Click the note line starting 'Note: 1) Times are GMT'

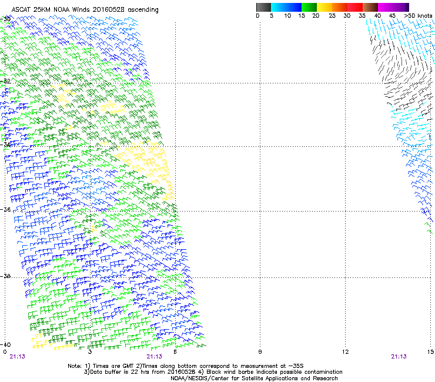pos(186,366)
